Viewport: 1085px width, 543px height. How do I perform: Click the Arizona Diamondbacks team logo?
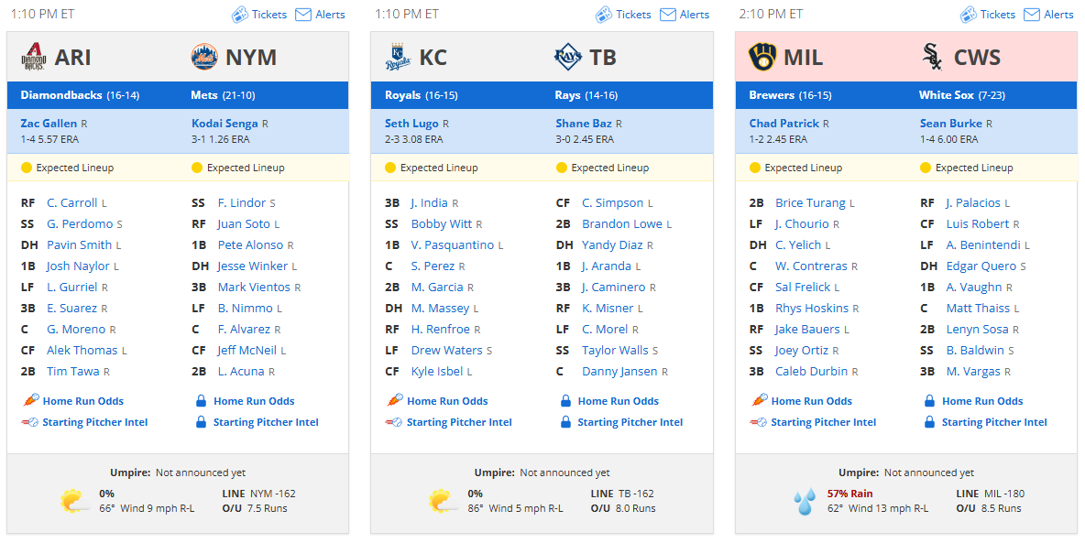tap(33, 57)
